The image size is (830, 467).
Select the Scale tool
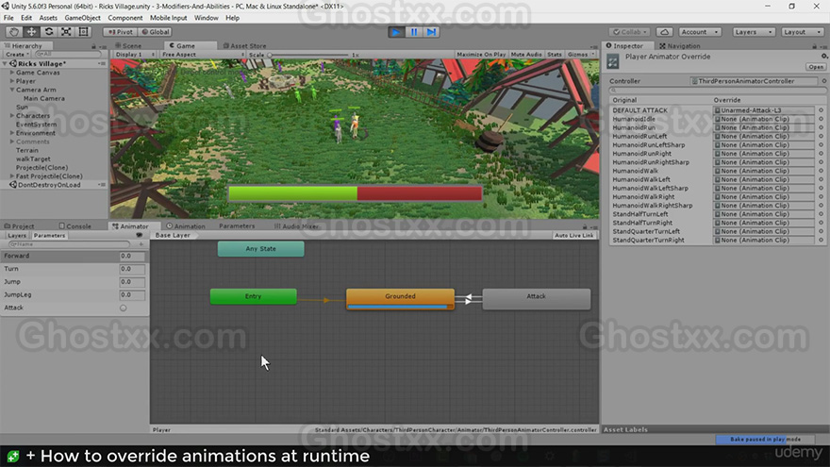coord(66,32)
